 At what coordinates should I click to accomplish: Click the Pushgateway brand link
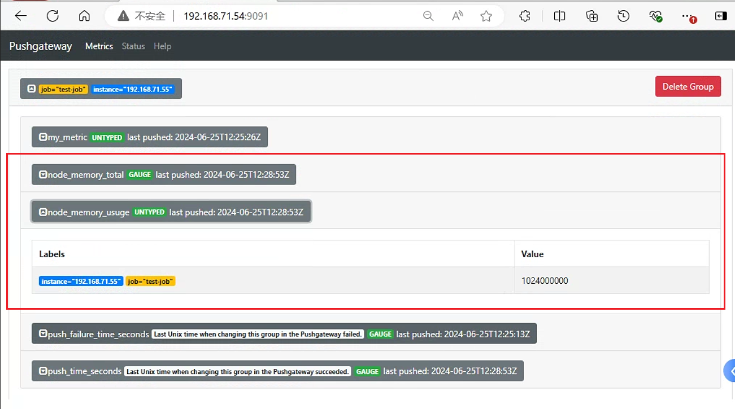41,46
